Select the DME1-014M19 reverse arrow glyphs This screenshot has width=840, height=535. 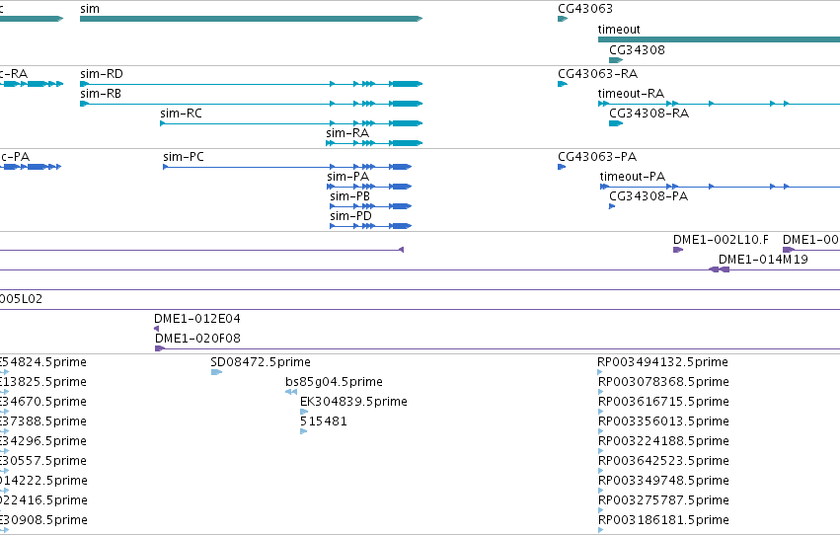[x=719, y=269]
